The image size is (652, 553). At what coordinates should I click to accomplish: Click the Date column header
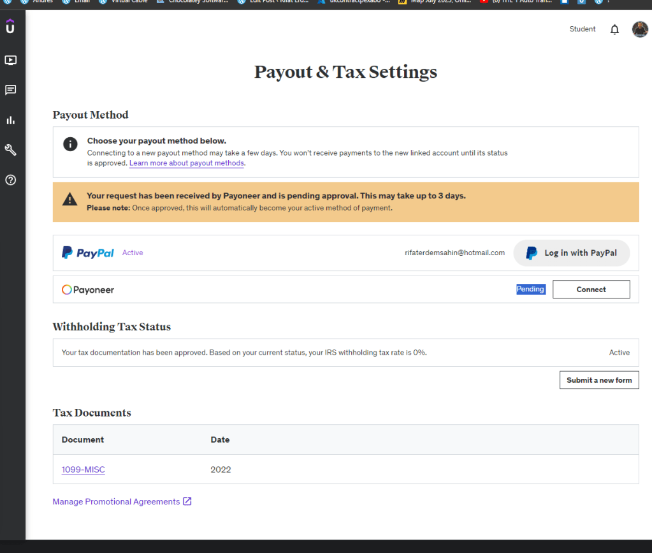coord(220,439)
